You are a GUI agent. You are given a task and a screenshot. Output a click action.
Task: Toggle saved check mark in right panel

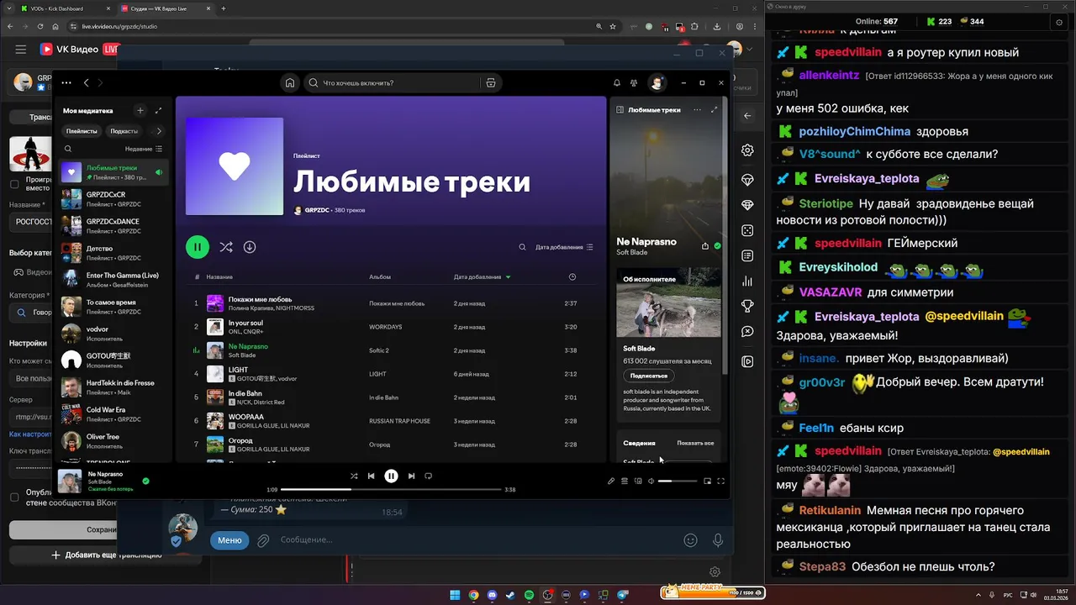717,246
